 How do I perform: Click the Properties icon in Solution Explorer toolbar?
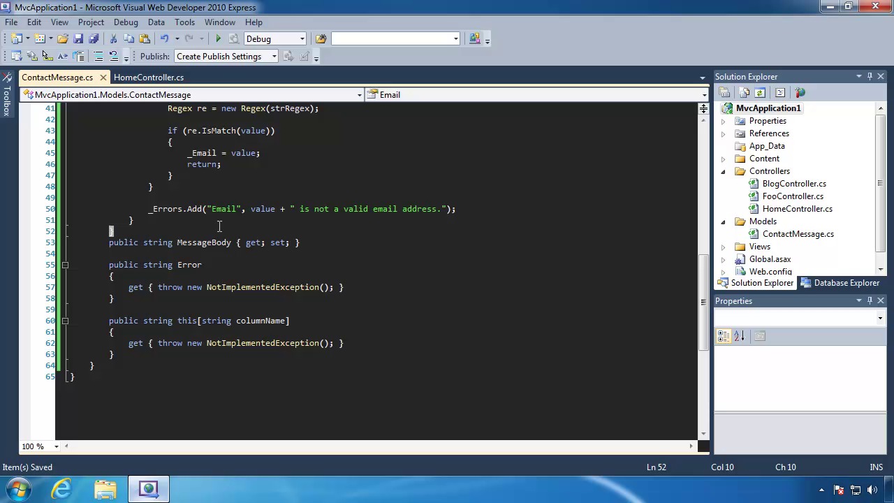724,93
